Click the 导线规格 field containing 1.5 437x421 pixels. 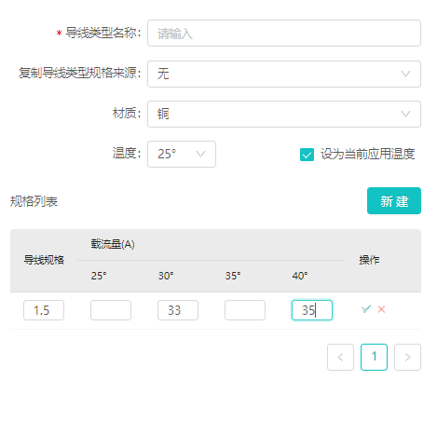(44, 310)
